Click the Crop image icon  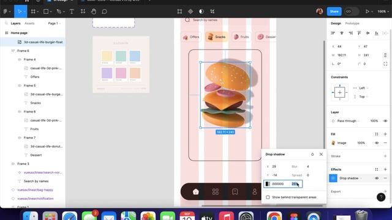click(x=213, y=12)
